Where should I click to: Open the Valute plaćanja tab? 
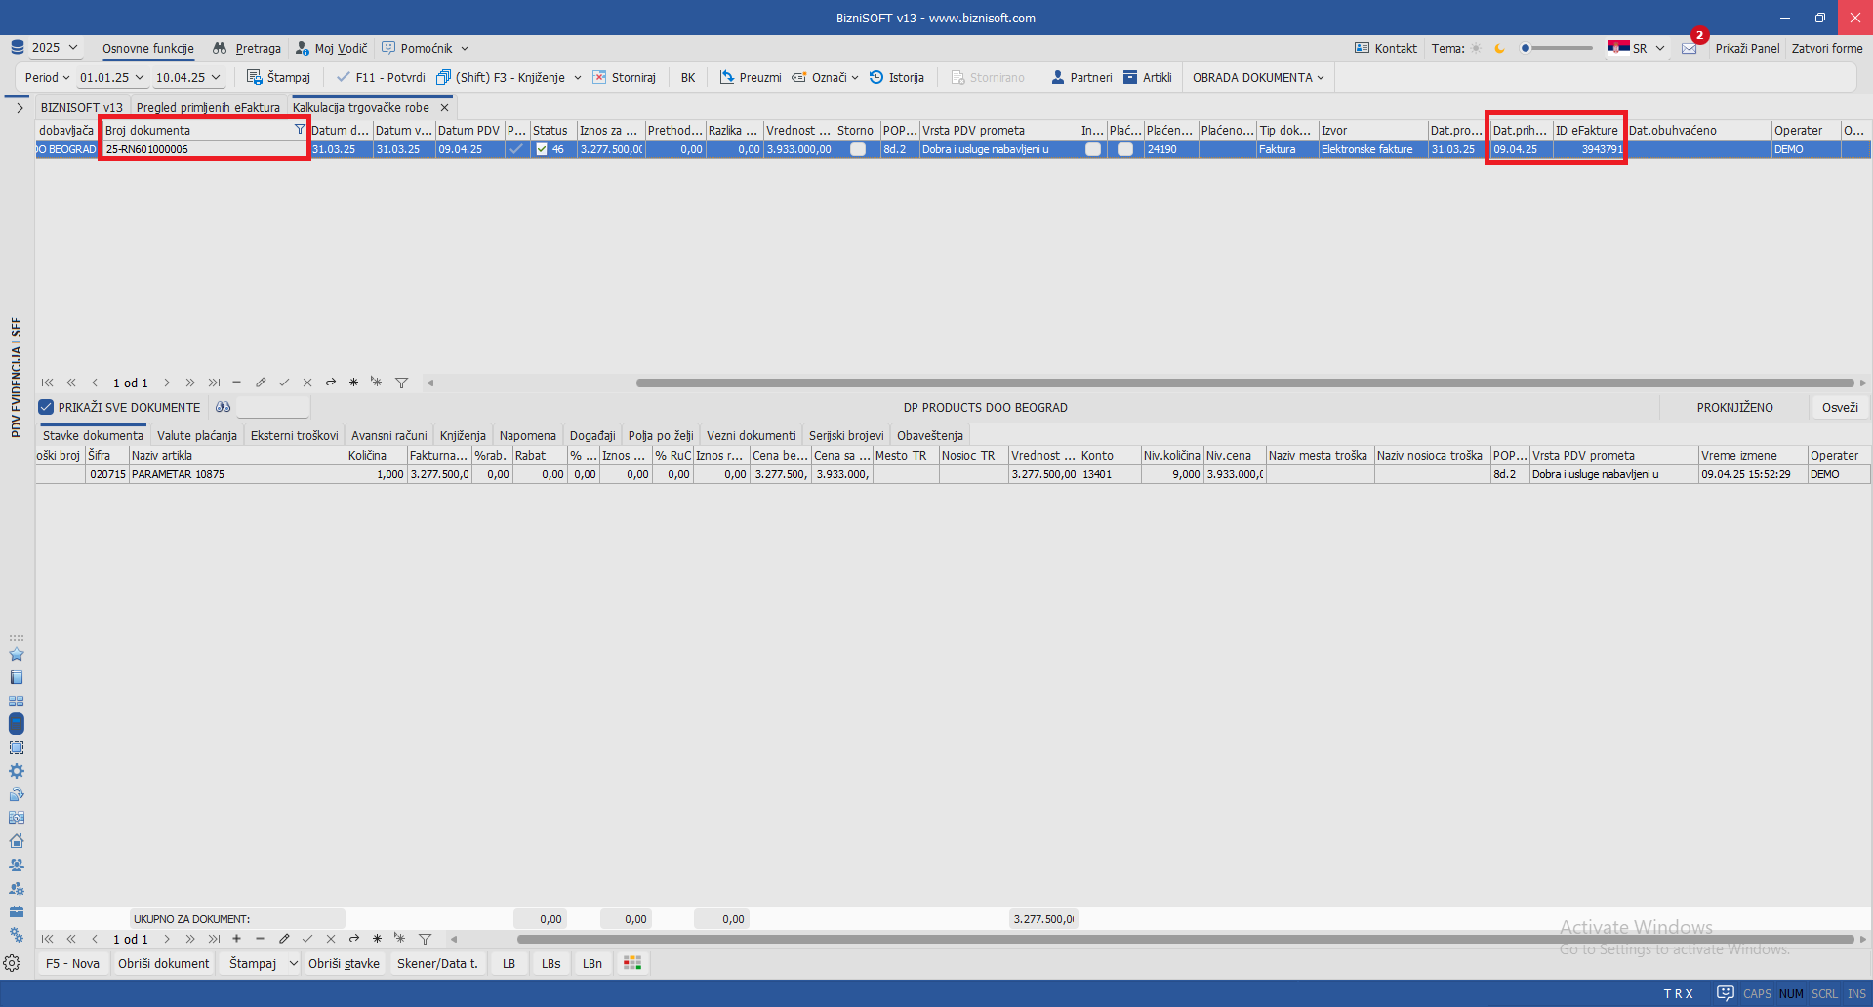click(x=196, y=435)
